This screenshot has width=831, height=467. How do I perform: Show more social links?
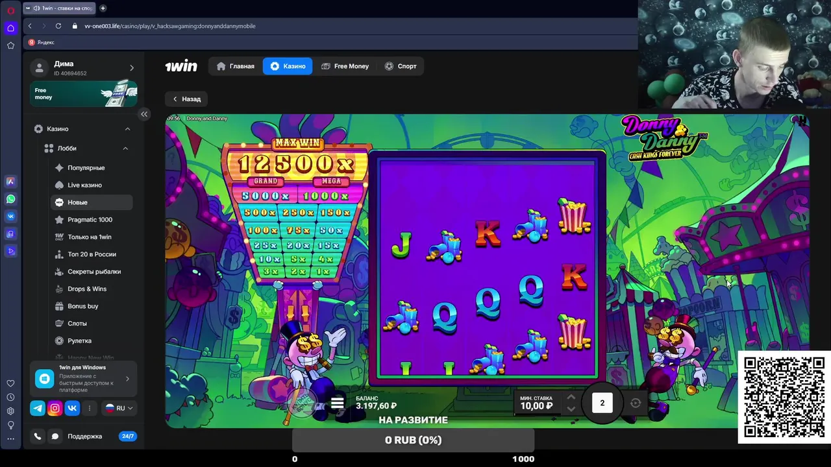tap(90, 408)
